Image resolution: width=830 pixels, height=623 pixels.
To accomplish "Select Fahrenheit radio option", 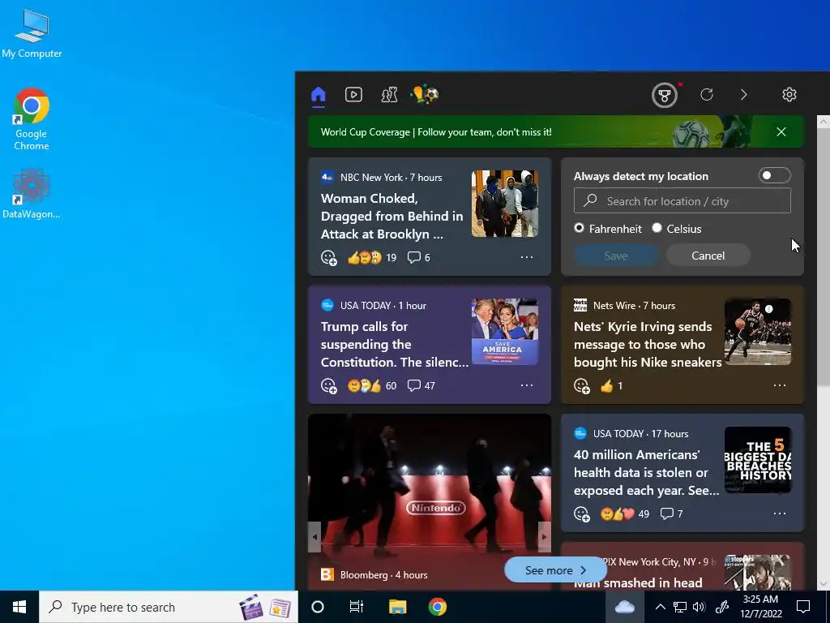I will [x=579, y=228].
